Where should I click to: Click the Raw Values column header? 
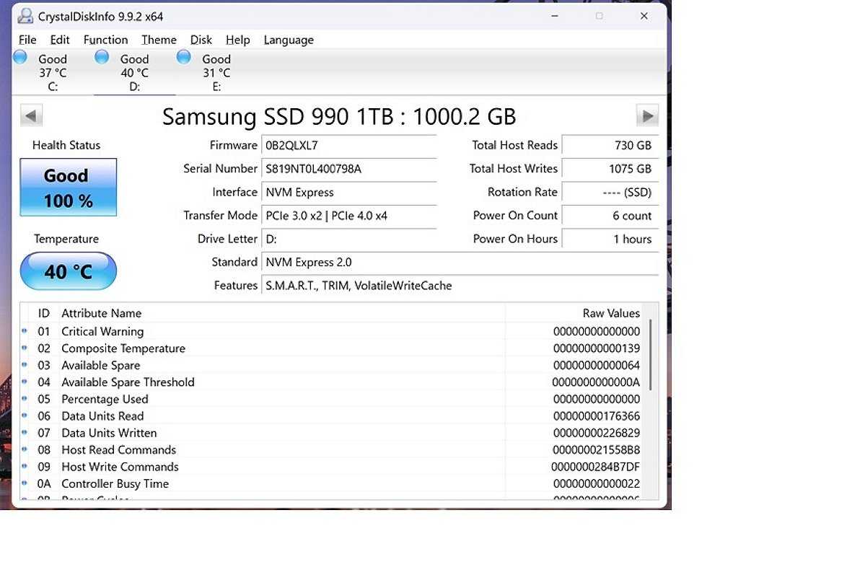(x=611, y=313)
